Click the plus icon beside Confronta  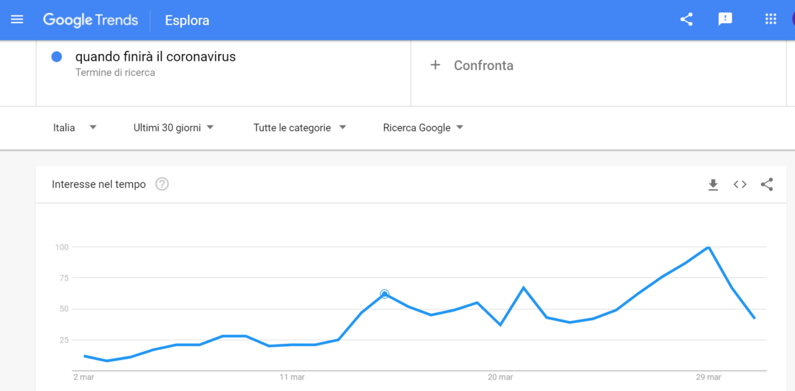(x=435, y=65)
